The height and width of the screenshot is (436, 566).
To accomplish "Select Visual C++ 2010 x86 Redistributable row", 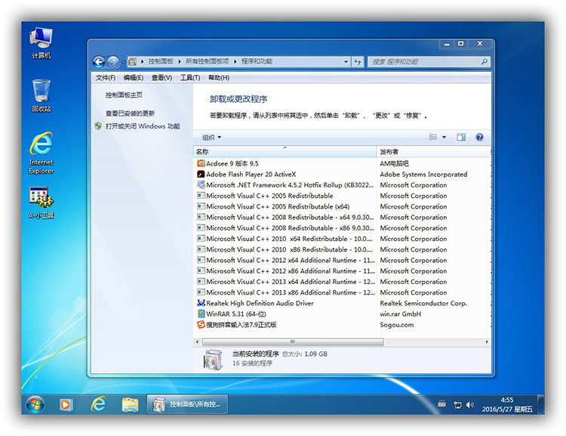I will [x=285, y=249].
